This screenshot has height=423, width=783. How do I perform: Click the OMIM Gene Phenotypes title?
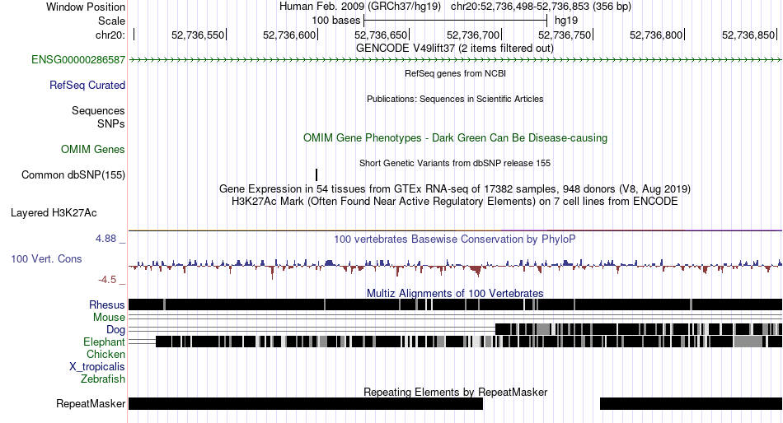pyautogui.click(x=456, y=138)
